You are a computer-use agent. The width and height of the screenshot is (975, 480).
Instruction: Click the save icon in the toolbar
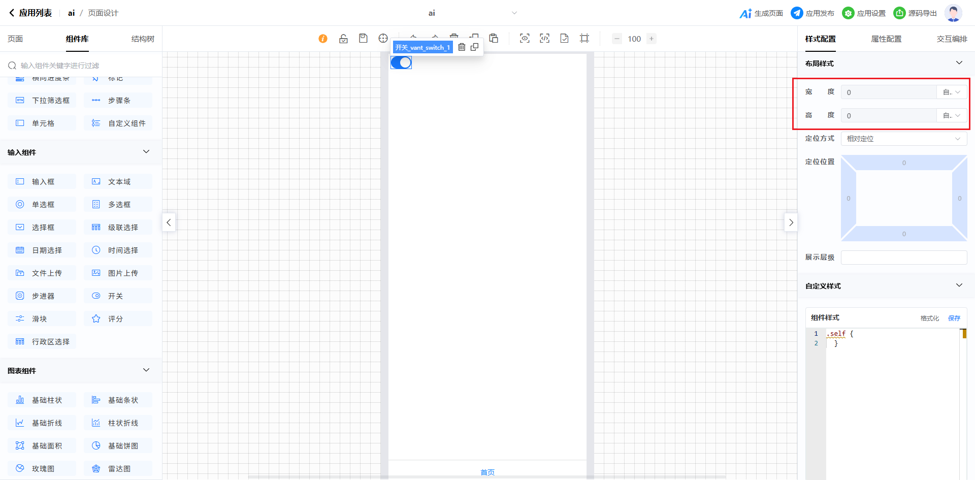(x=363, y=39)
